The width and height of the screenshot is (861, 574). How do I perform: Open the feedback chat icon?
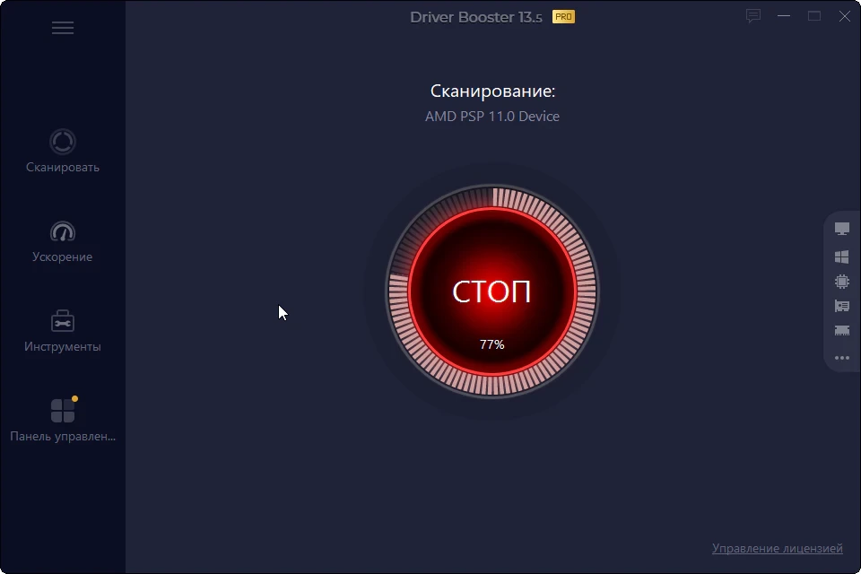coord(753,16)
